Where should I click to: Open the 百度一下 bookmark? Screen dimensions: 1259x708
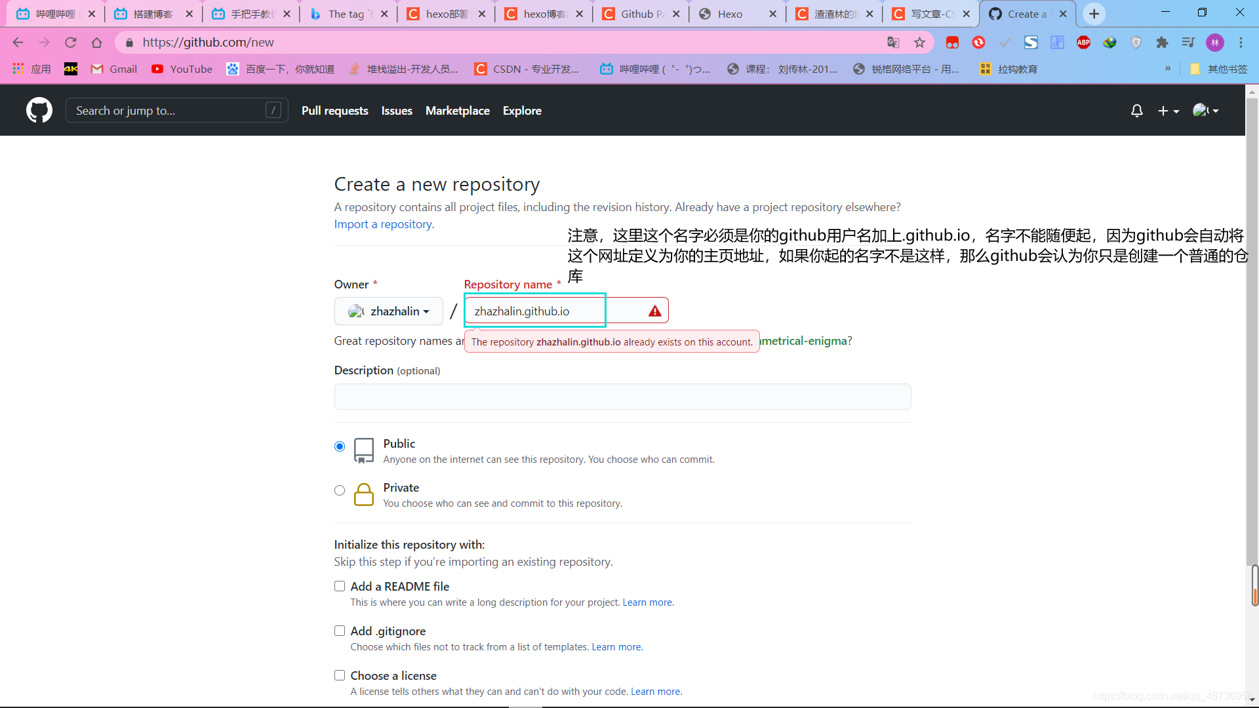[281, 69]
